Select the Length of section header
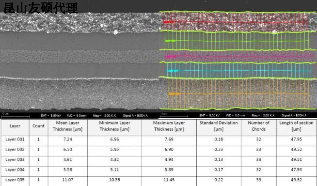 296,126
